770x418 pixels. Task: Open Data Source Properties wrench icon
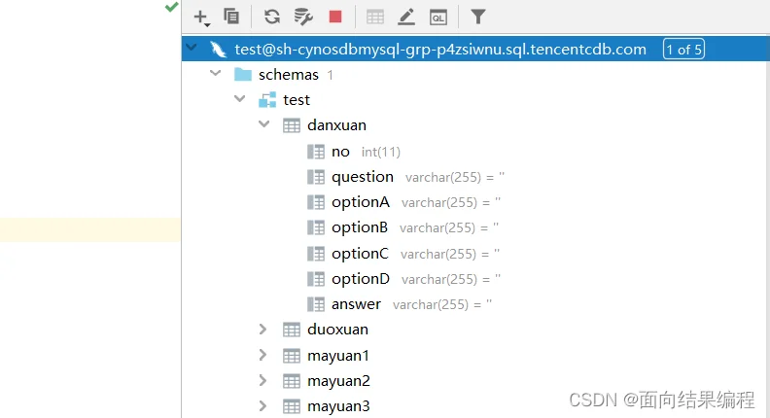click(303, 17)
